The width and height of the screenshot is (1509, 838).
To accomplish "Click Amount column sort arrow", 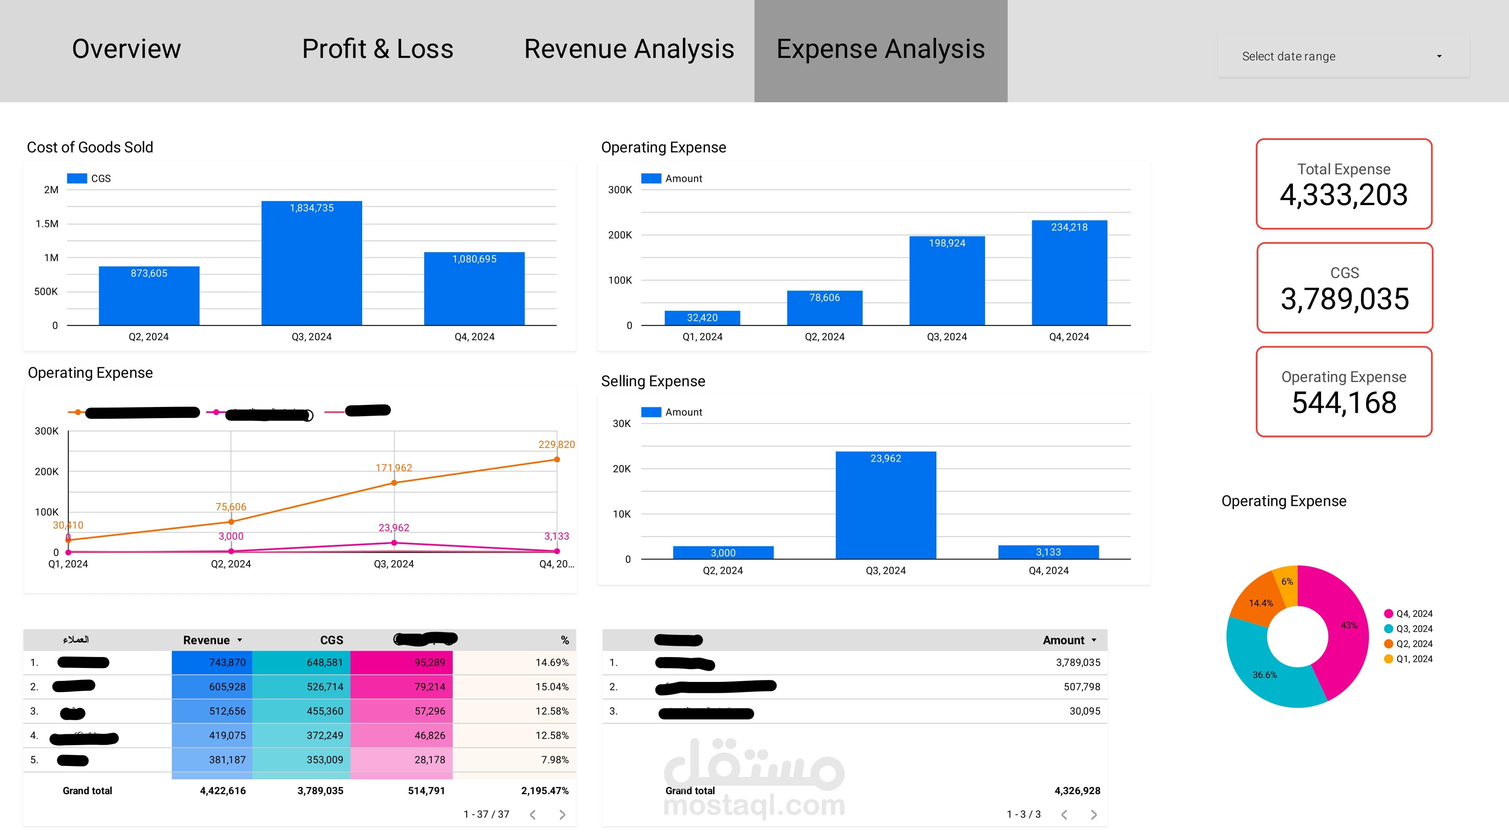I will pyautogui.click(x=1094, y=640).
